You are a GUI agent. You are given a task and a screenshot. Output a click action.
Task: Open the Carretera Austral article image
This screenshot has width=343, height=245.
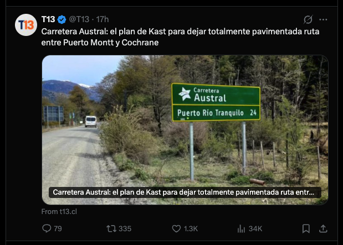click(185, 130)
